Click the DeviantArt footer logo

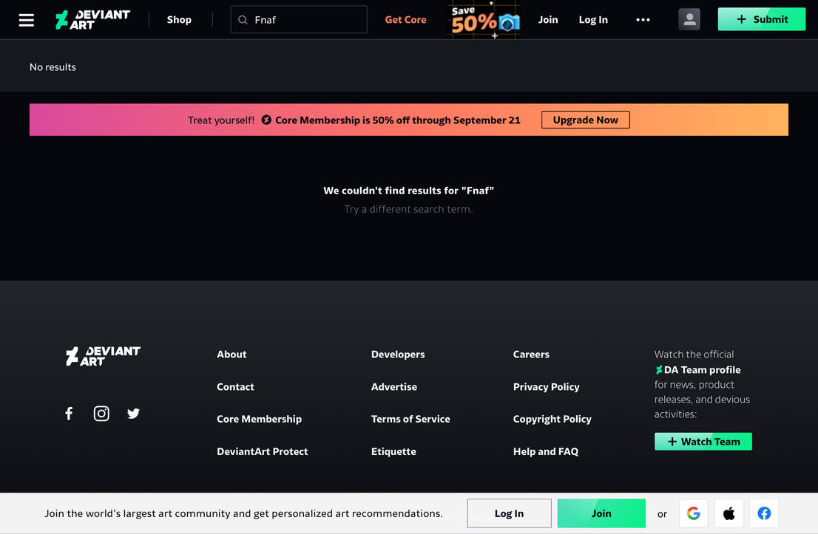point(103,356)
